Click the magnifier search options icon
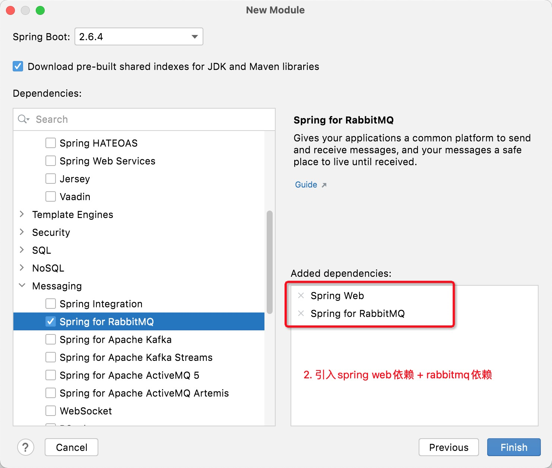Image resolution: width=552 pixels, height=468 pixels. click(23, 119)
